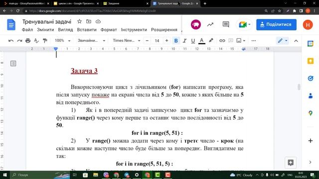Viewport: 319px width, 179px height.
Task: Open Google Tasks in side panel
Action: point(311,79)
